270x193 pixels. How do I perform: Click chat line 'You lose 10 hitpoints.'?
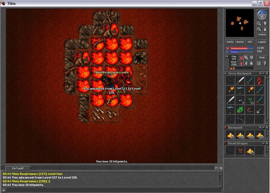pyautogui.click(x=23, y=185)
